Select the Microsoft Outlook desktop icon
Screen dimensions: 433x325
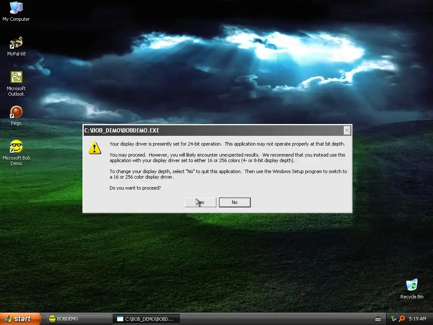[16, 84]
